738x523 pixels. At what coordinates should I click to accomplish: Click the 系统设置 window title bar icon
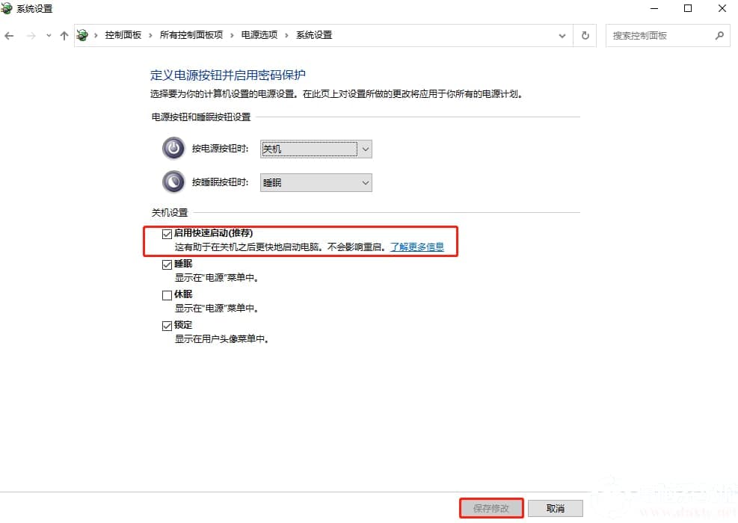[x=7, y=8]
